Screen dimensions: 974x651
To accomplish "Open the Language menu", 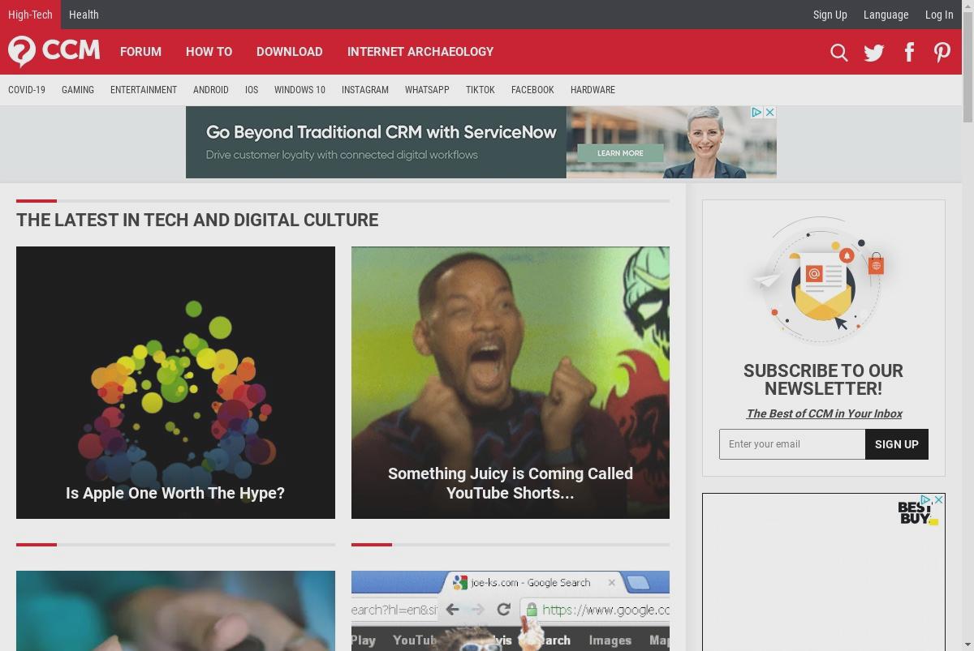I will (x=886, y=15).
